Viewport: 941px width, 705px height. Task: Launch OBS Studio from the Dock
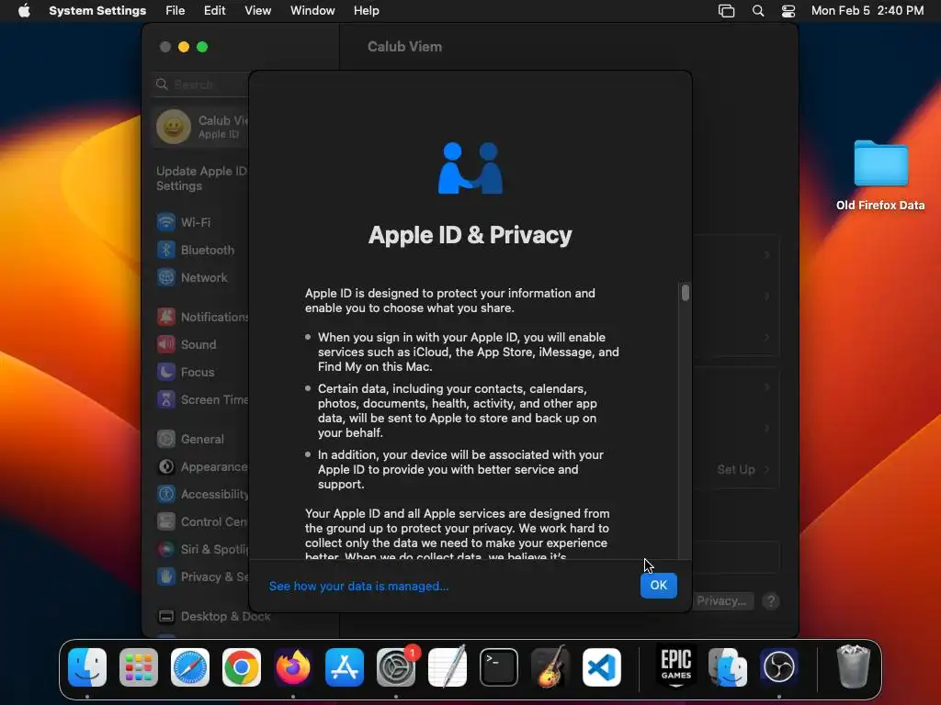(x=779, y=667)
